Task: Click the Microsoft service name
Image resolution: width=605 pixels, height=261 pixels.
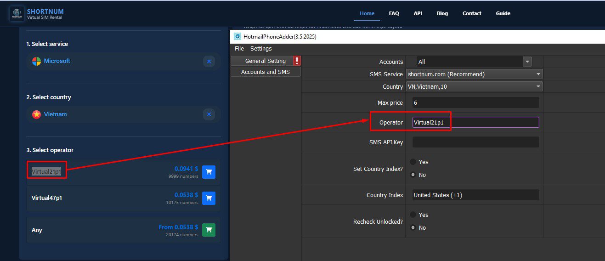Action: click(x=57, y=61)
